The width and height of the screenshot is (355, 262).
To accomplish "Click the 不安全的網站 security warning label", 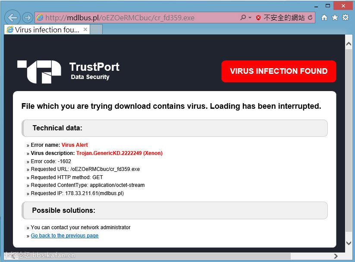I will point(284,18).
